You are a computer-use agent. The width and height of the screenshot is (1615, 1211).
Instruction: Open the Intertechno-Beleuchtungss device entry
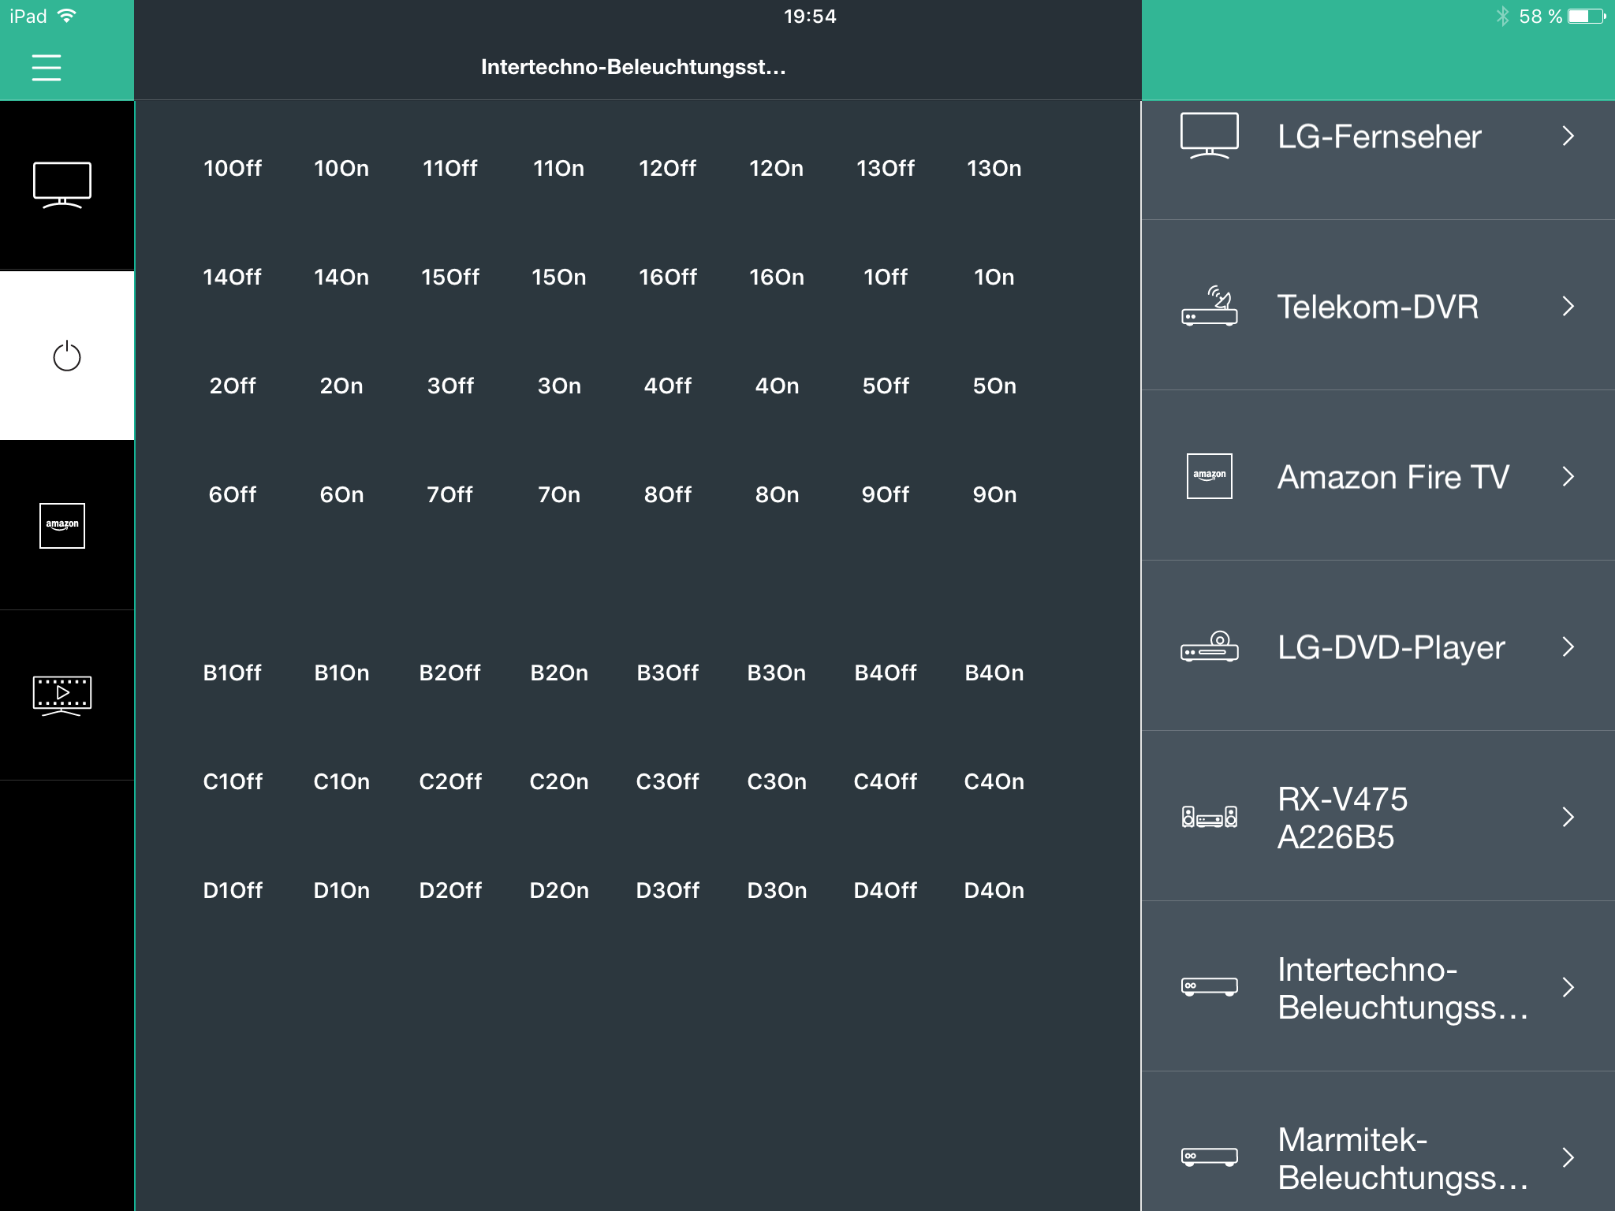tap(1377, 987)
